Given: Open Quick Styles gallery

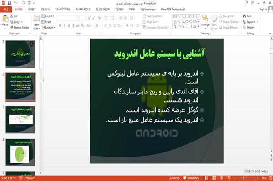Looking at the screenshot, I should click(x=214, y=22).
